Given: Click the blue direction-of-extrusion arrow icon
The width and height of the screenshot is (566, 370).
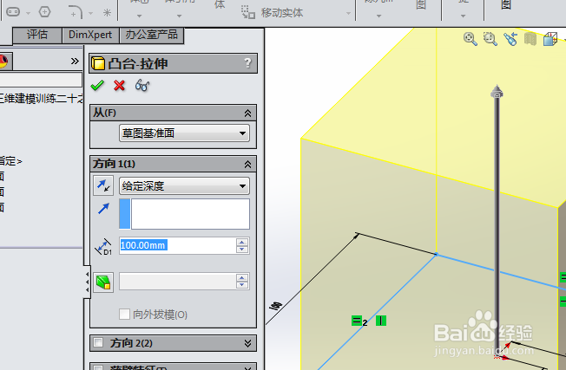Looking at the screenshot, I should point(103,209).
